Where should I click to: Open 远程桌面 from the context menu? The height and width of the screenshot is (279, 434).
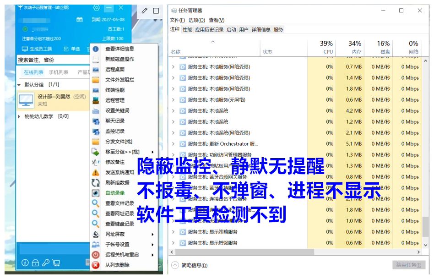pyautogui.click(x=114, y=69)
